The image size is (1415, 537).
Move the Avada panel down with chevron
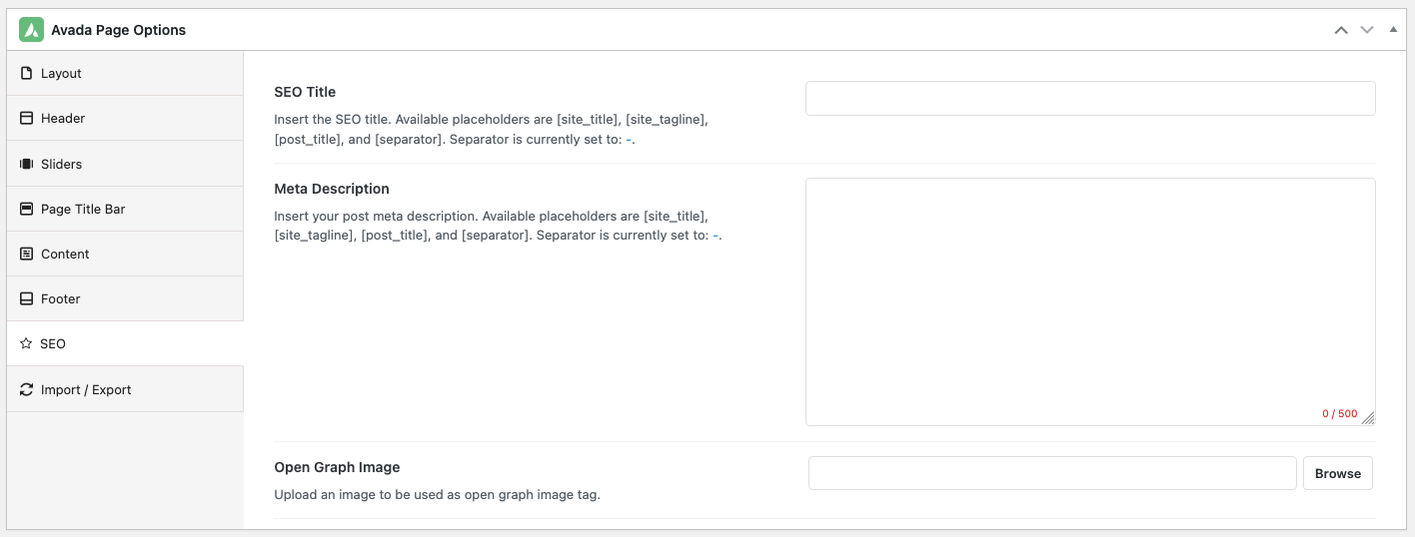(1367, 30)
